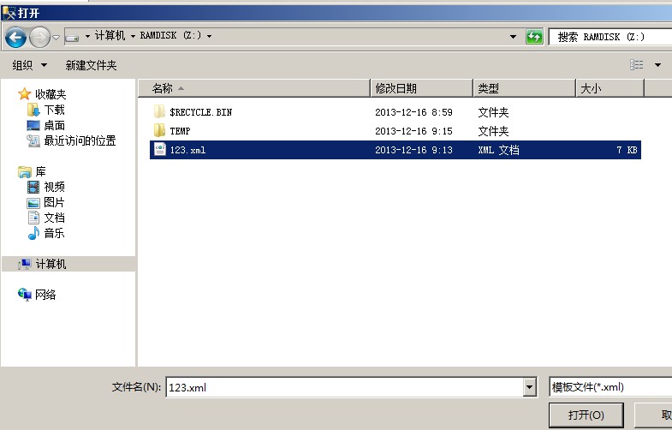Image resolution: width=672 pixels, height=430 pixels.
Task: Open the 图片 library
Action: pos(55,202)
